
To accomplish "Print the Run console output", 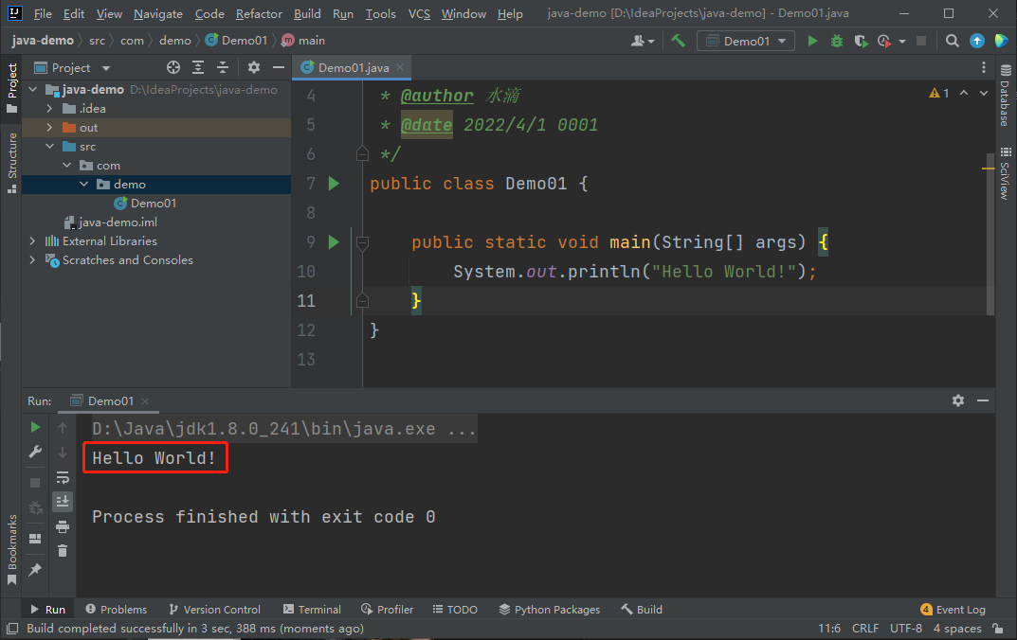I will 63,526.
